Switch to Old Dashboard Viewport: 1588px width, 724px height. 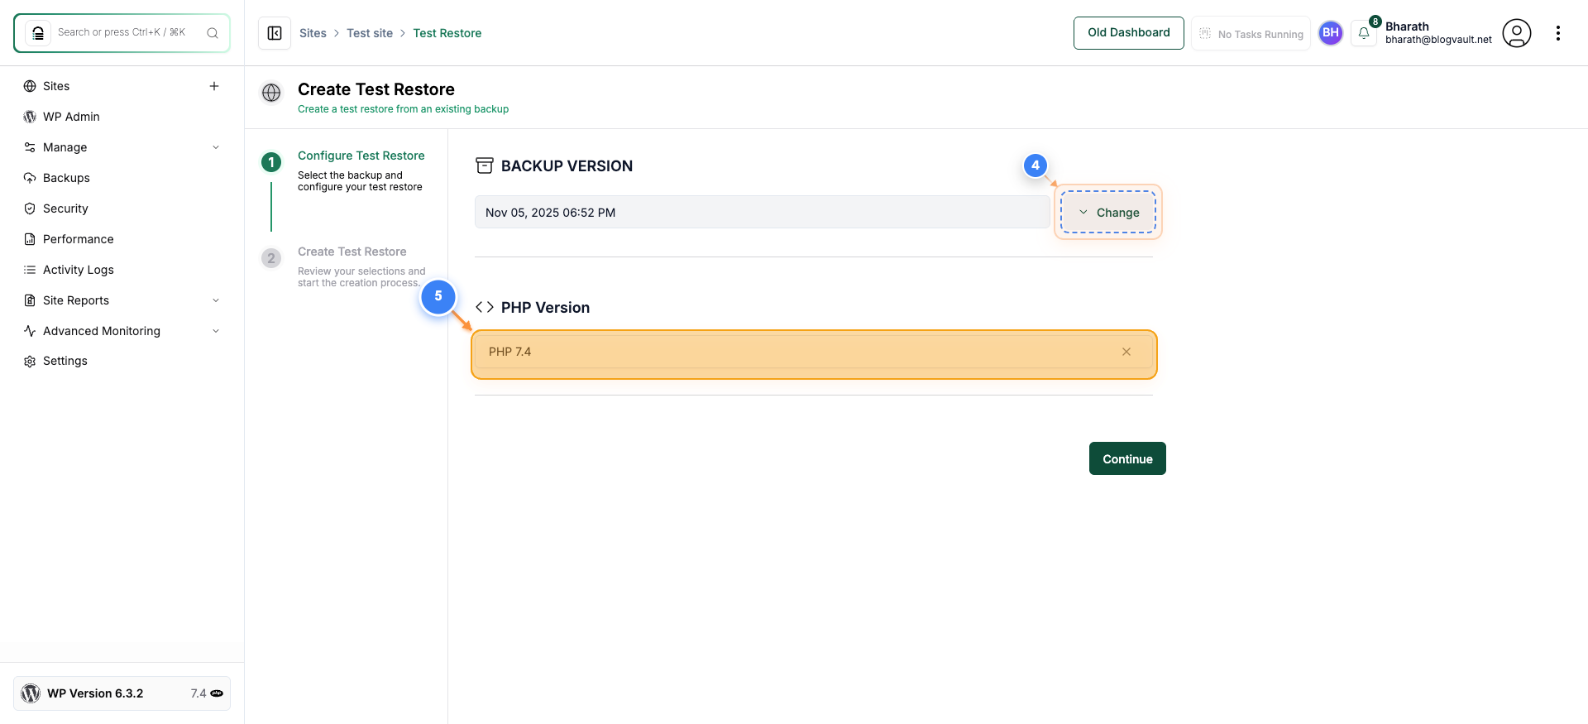click(x=1128, y=33)
